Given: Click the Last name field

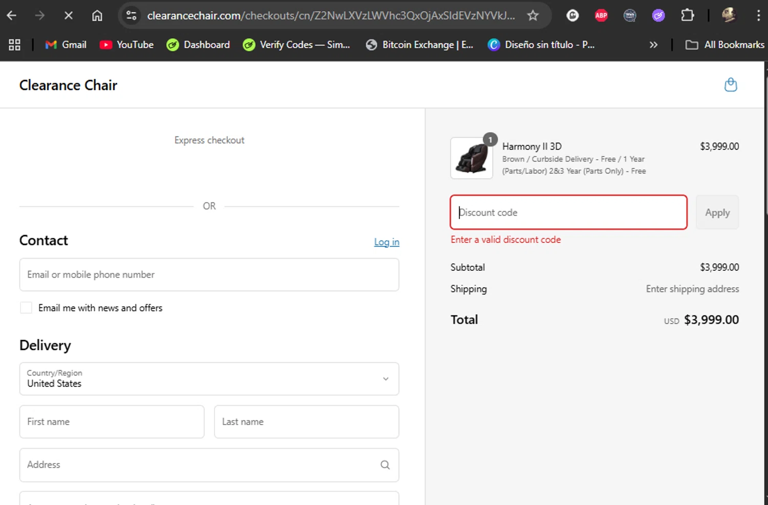Looking at the screenshot, I should [306, 422].
